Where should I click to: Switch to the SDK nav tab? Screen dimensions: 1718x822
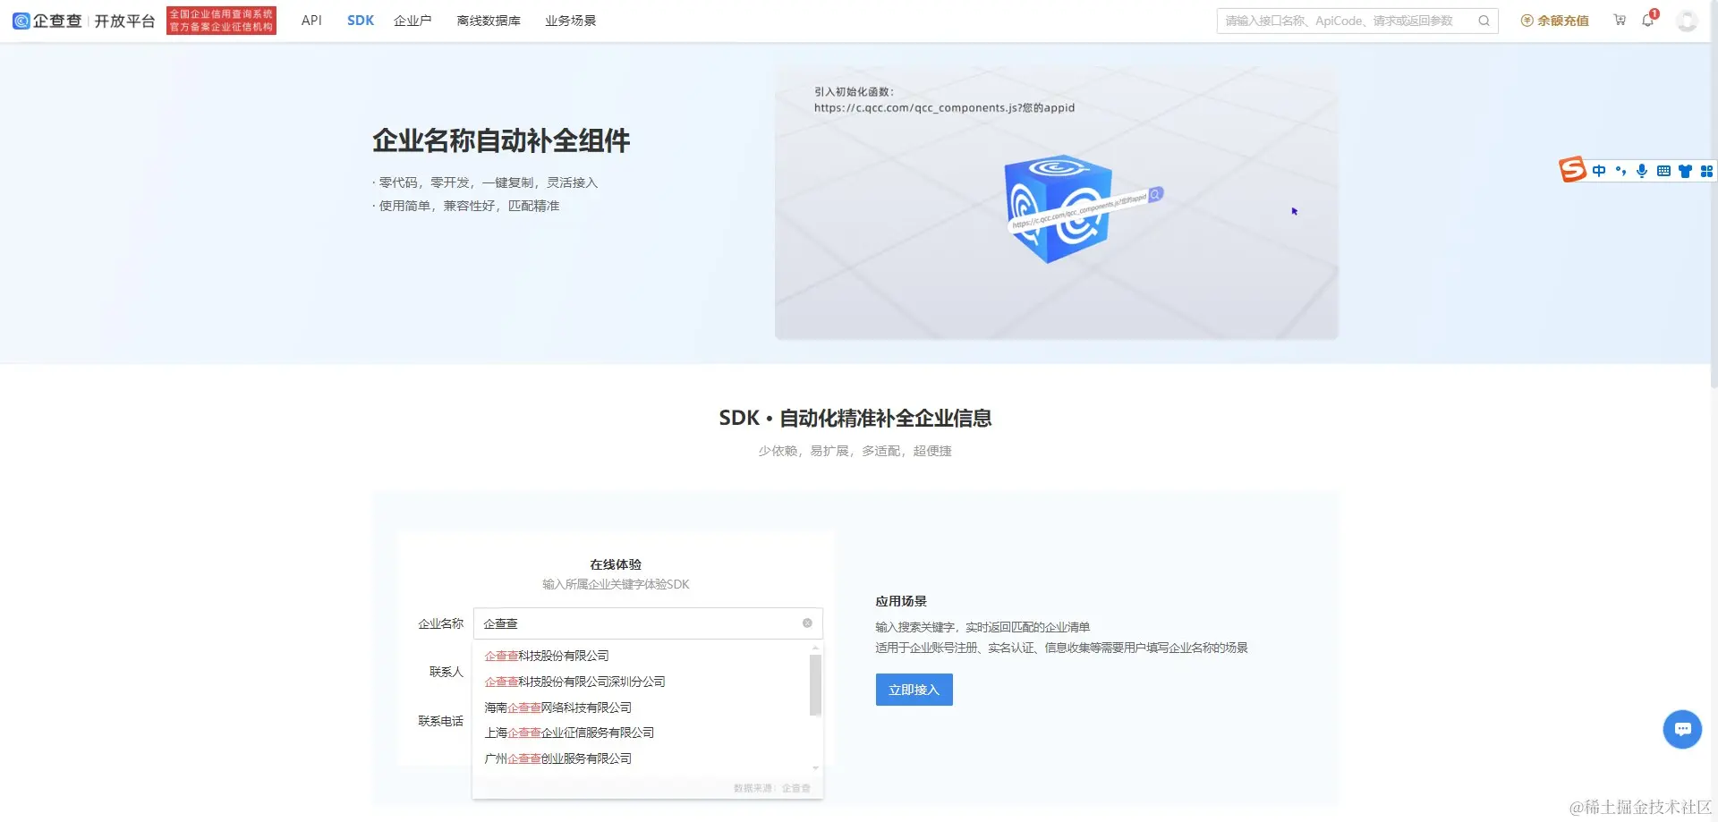pos(361,21)
